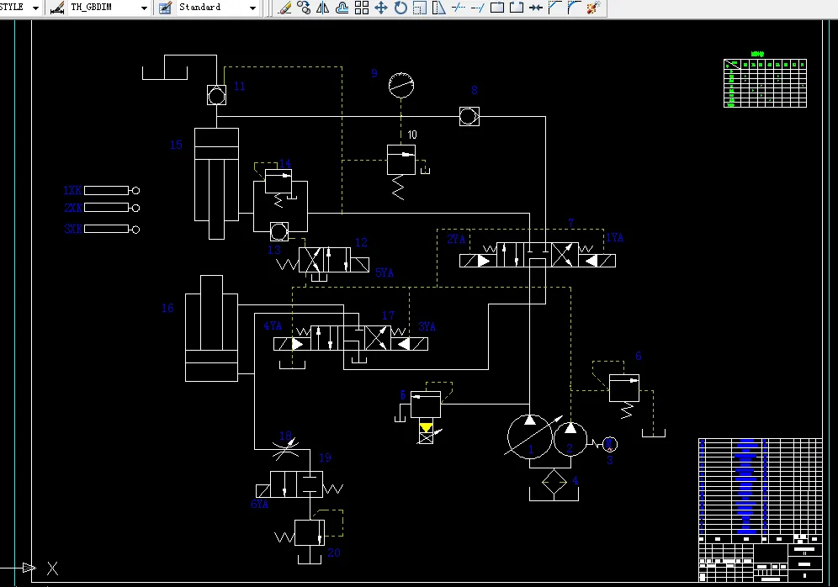Click the component number '7' label

click(x=570, y=223)
